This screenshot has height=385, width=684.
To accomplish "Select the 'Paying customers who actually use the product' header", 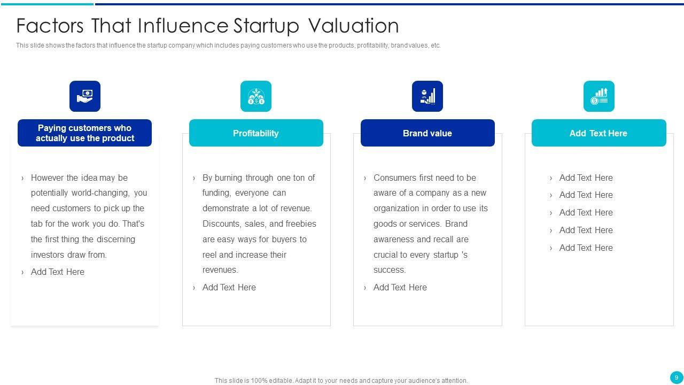I will (x=84, y=133).
